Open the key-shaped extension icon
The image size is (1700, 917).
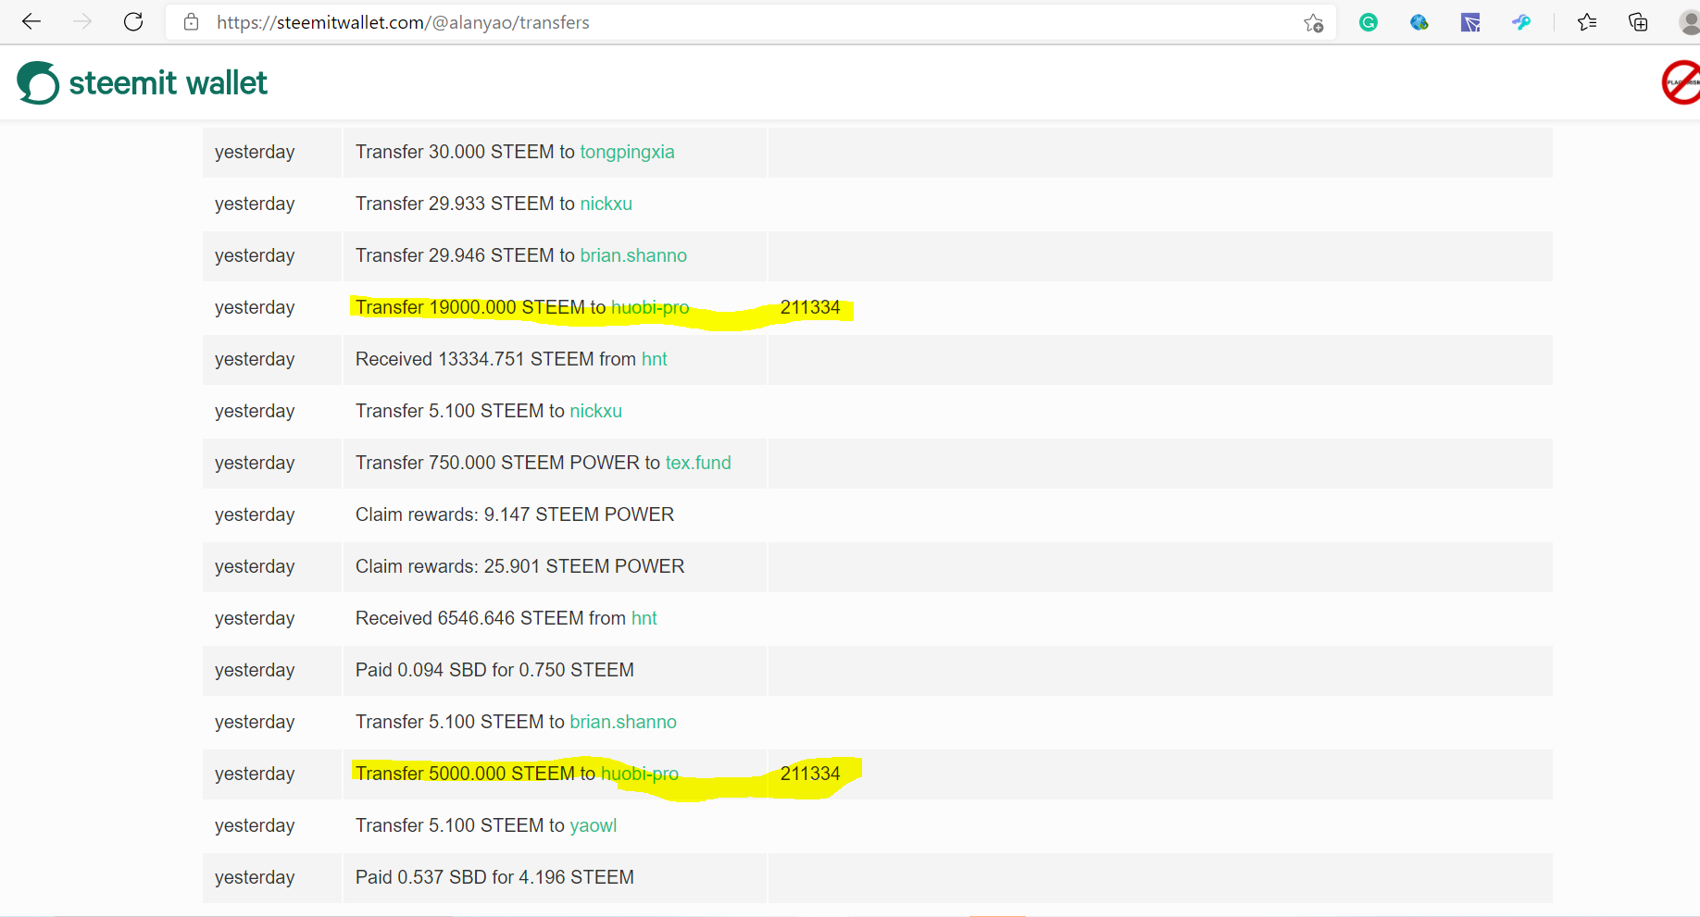point(1521,22)
